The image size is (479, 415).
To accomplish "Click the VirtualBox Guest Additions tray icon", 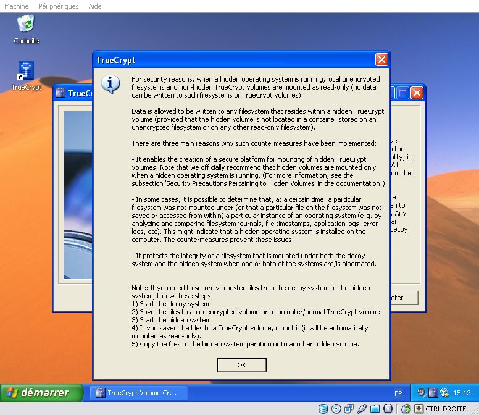I will click(x=444, y=392).
